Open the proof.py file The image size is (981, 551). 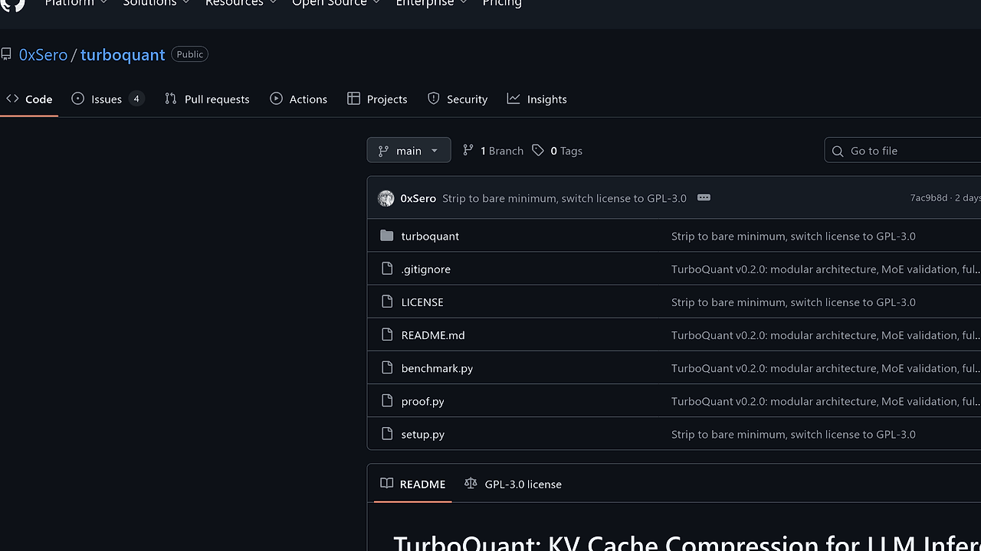422,401
